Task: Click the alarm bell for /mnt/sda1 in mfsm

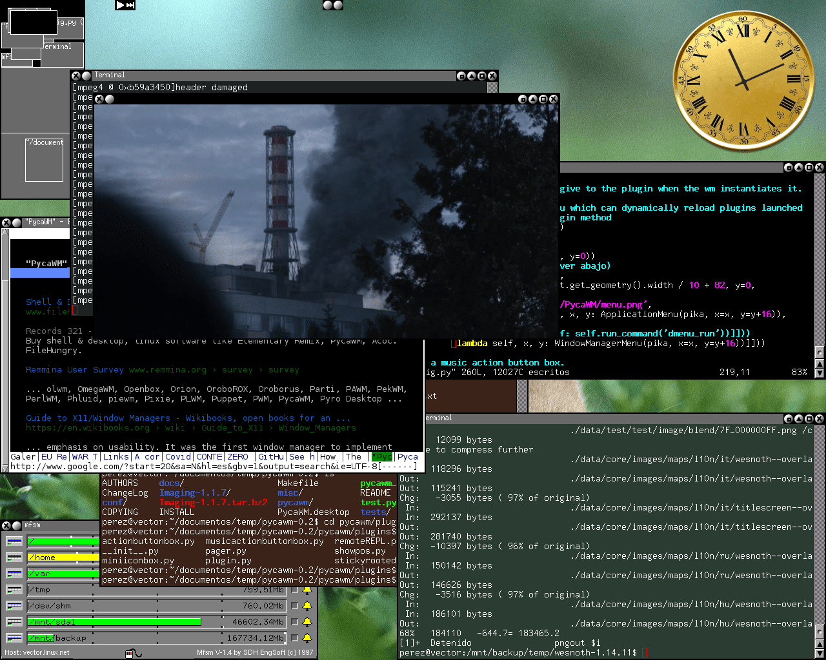Action: (x=307, y=622)
